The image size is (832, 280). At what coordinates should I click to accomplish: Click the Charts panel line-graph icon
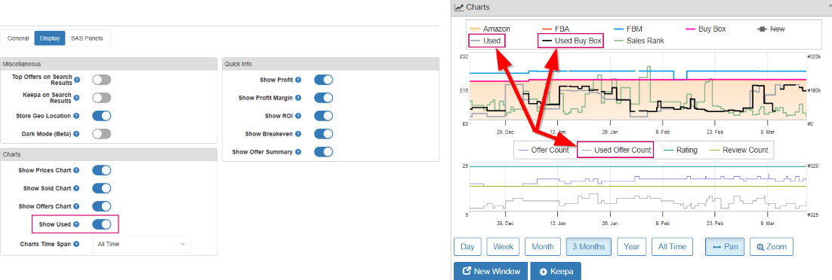[459, 8]
